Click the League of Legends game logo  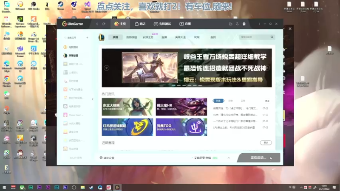point(102,37)
